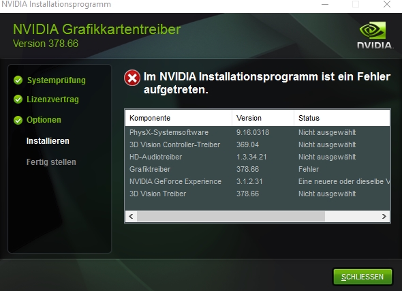
Task: Click the version value 3.1.2.31
Action: [x=249, y=181]
